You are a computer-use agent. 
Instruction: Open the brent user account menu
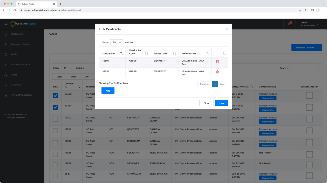click(307, 24)
